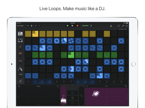Click the red Record button
Screen dimensions: 145x108
77,26
